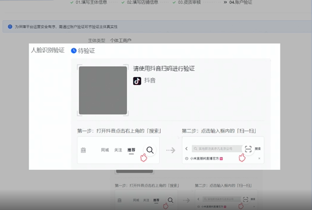Click the step label 03.资质审核
This screenshot has height=210, width=312.
point(190,2)
